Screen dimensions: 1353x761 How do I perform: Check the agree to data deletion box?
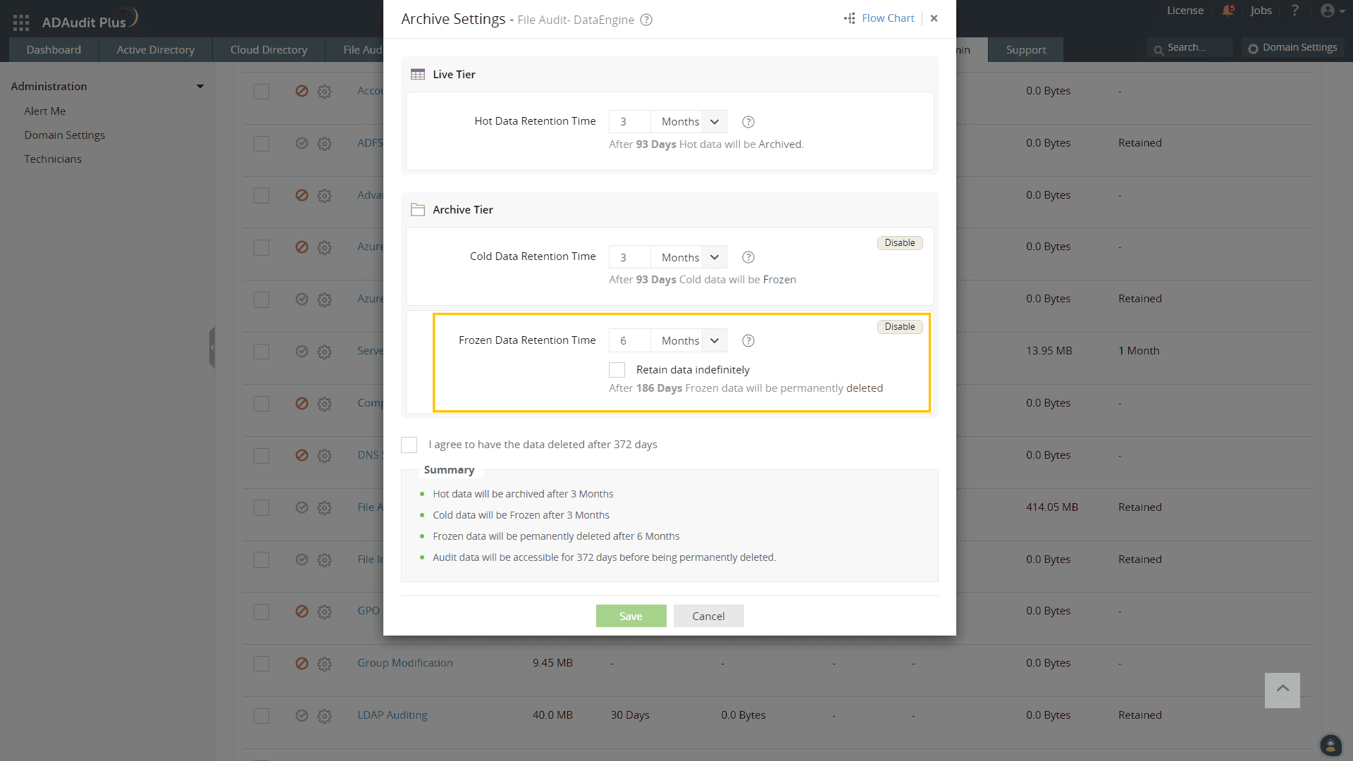409,445
